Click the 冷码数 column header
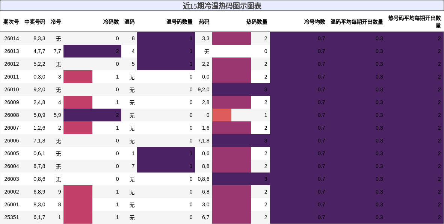Viewport: 444px width, 224px height. tap(111, 22)
